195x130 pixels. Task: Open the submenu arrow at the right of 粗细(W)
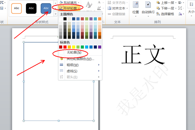tap(99, 65)
